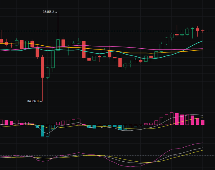
Task: Click the green candle with the 35455.2 wick
Action: tap(58, 45)
